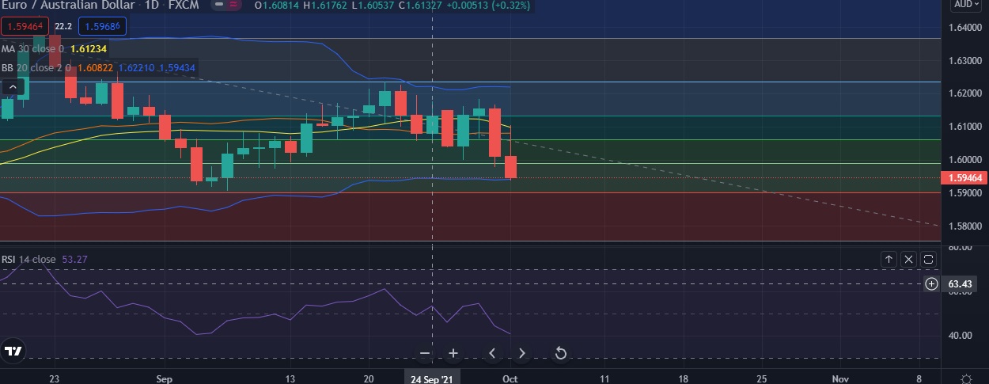Open the AUD currency dropdown

(967, 5)
